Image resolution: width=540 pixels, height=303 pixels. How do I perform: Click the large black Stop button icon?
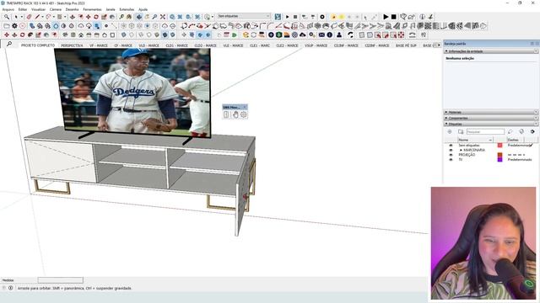[x=394, y=17]
